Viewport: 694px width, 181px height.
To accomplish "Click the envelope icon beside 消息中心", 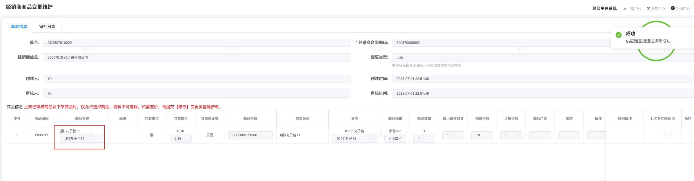I will point(648,9).
